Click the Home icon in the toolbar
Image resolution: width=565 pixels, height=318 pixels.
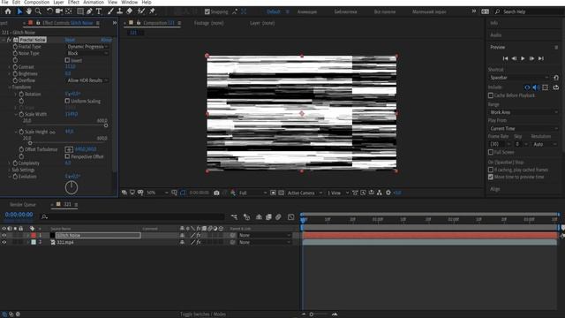8,11
